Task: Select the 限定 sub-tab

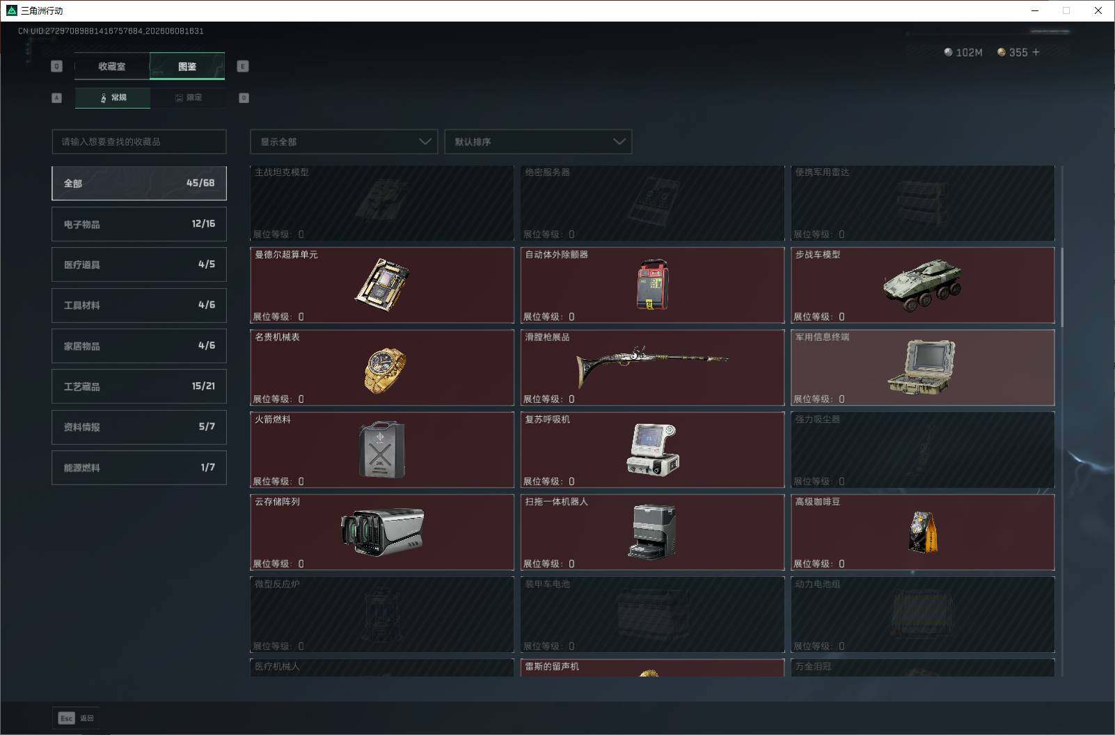Action: [x=188, y=97]
